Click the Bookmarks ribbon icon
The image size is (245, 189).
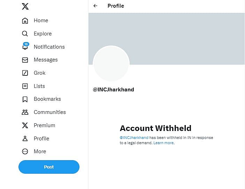tap(25, 99)
